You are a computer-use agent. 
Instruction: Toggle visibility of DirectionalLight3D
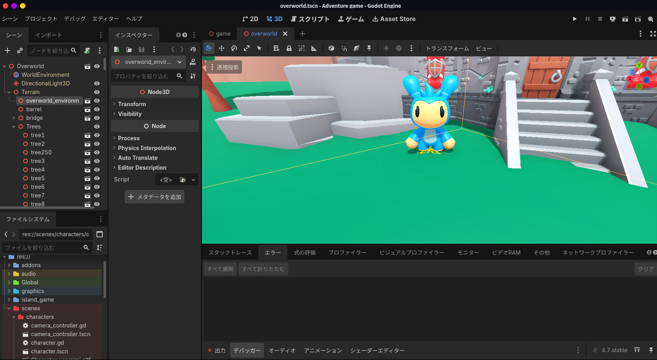point(97,83)
